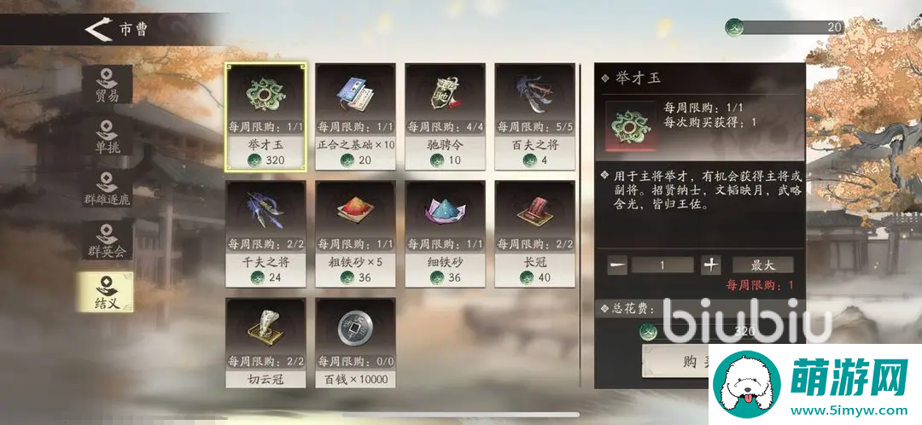
Task: Select the 结义 tab
Action: pyautogui.click(x=107, y=292)
